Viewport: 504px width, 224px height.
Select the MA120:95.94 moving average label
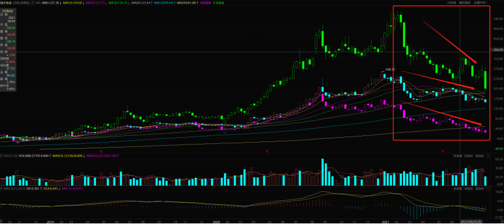165,2
